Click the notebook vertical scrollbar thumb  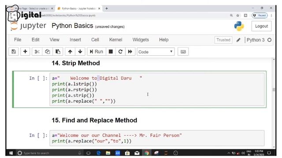tap(274, 90)
